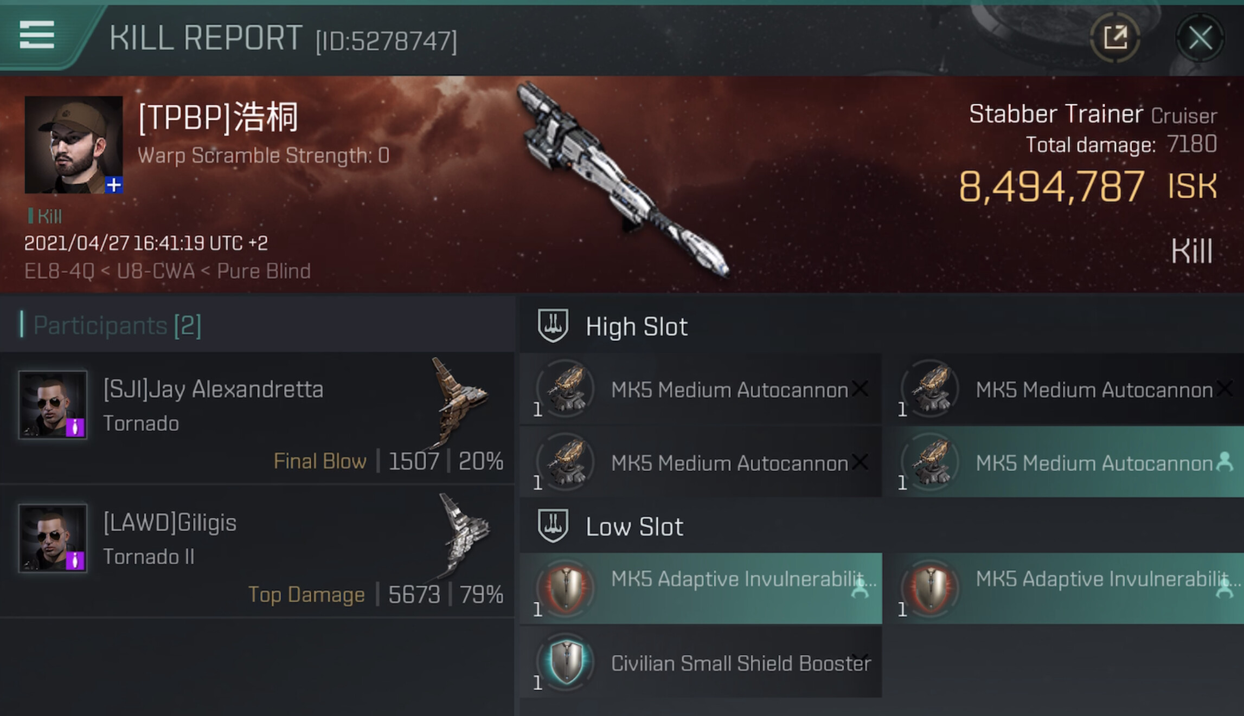Open the hamburger menu icon
The width and height of the screenshot is (1244, 716).
[x=37, y=35]
